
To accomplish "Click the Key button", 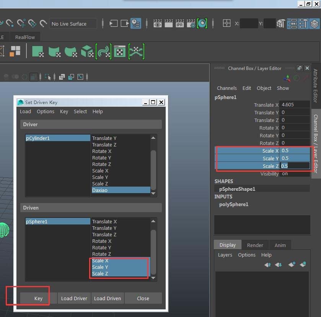I will (x=38, y=298).
